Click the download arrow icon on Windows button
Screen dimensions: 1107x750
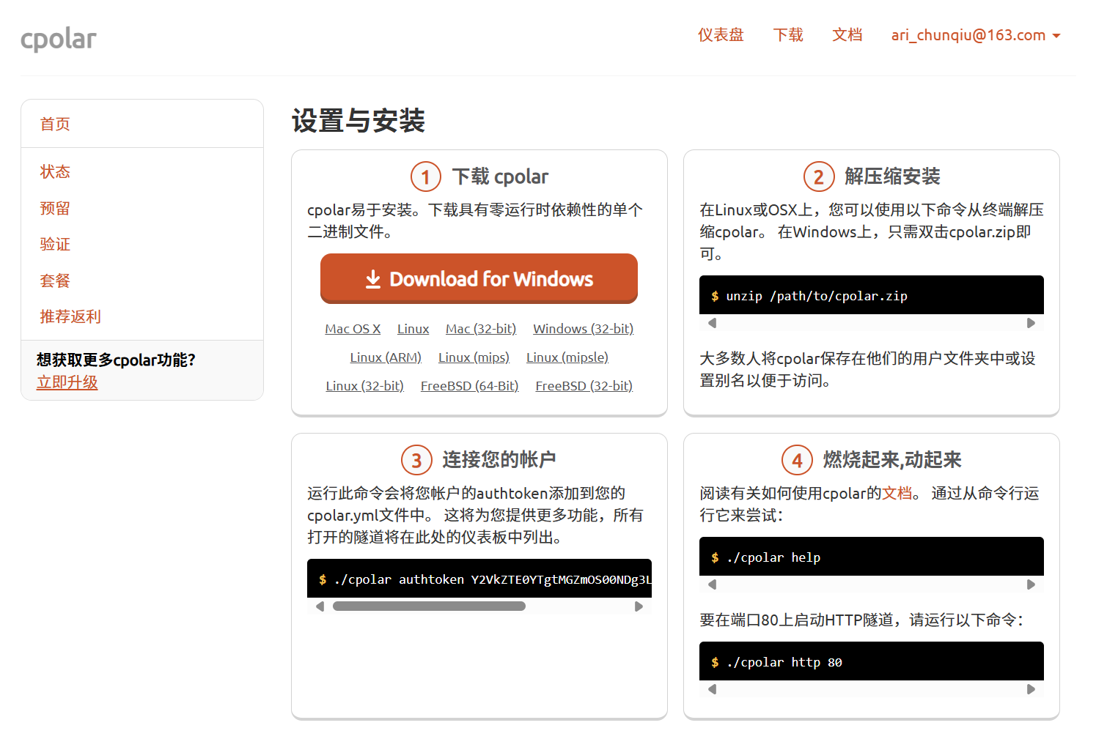click(x=374, y=279)
